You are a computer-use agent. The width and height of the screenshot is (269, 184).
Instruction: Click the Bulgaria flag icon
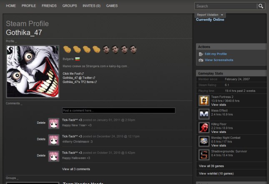tap(76, 59)
